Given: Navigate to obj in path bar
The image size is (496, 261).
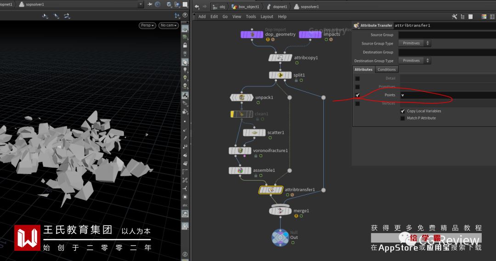Looking at the screenshot, I should (x=219, y=6).
